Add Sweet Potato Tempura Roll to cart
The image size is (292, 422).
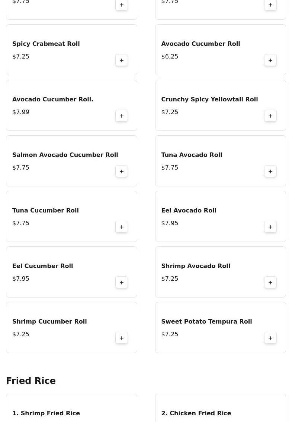pos(270,338)
